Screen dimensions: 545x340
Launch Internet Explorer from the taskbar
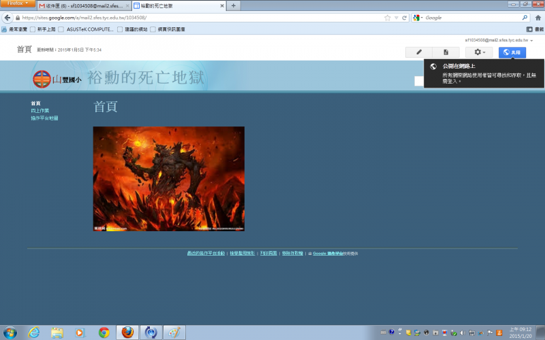[x=33, y=333]
